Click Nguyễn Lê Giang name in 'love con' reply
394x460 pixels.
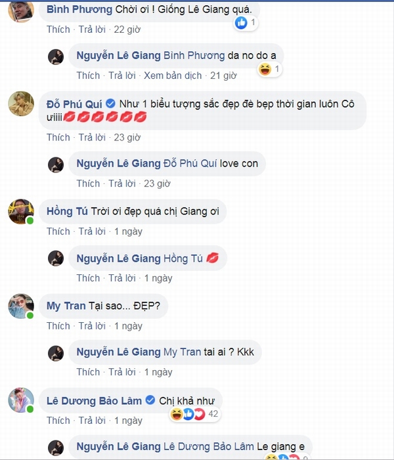click(x=119, y=163)
